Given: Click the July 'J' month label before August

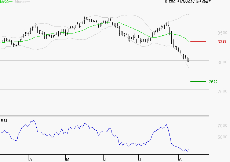Looking at the screenshot, I should coord(140,160).
